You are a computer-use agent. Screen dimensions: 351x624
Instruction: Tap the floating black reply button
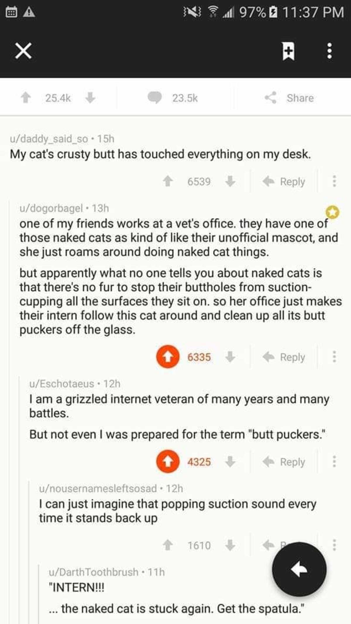tap(299, 569)
